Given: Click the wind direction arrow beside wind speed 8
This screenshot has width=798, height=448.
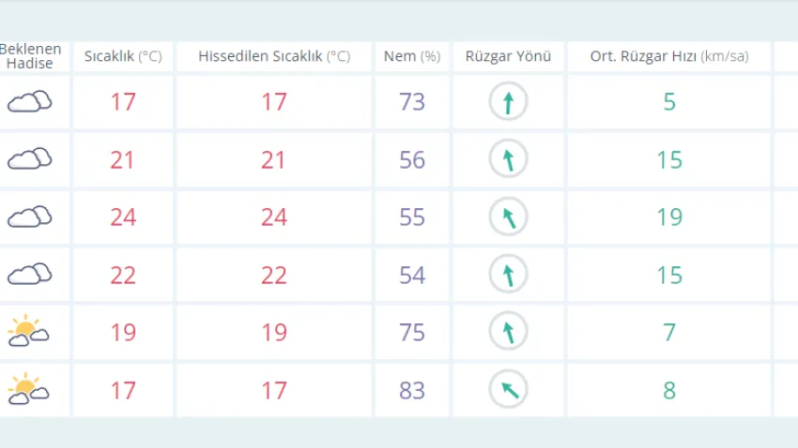Looking at the screenshot, I should point(508,390).
